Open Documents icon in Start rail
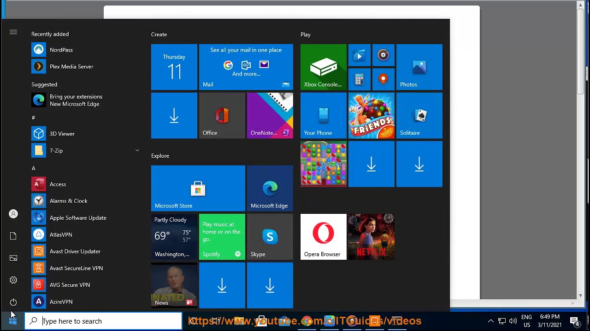Image resolution: width=590 pixels, height=331 pixels. coord(13,236)
